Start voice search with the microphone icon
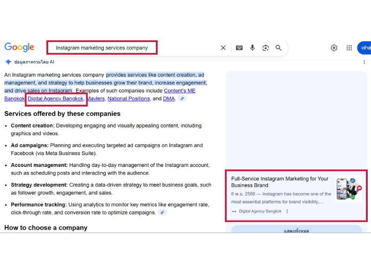The height and width of the screenshot is (278, 371). (252, 48)
